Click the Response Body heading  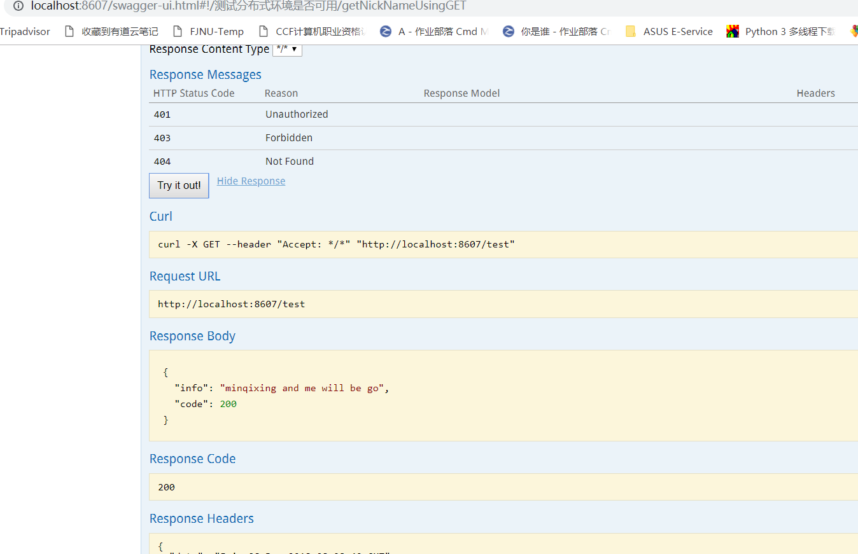[192, 336]
